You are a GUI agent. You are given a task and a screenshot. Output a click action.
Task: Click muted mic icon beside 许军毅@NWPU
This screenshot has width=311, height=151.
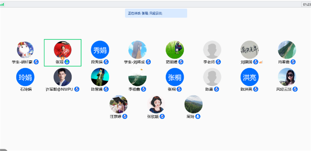[x=77, y=89]
